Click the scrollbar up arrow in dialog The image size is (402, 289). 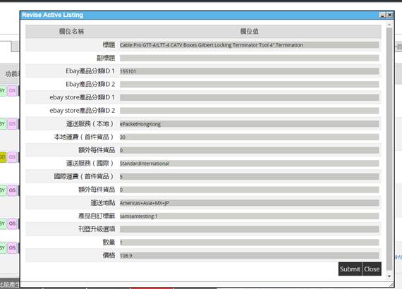(389, 25)
